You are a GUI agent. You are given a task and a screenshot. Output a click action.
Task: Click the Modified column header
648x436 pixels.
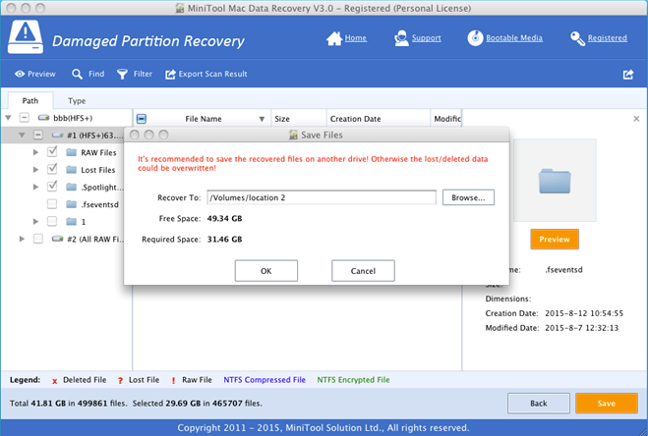coord(445,119)
